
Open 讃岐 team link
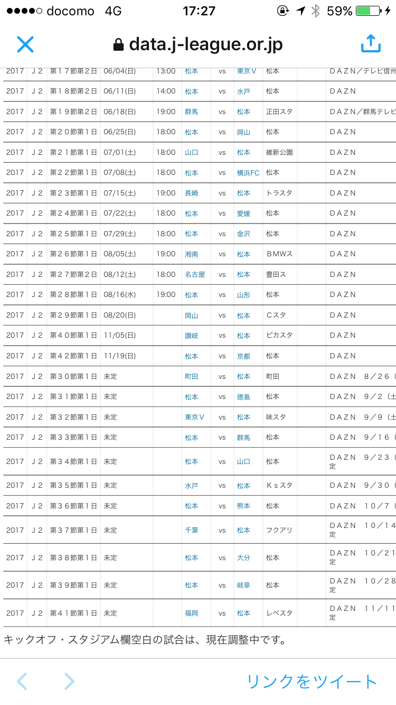point(192,336)
